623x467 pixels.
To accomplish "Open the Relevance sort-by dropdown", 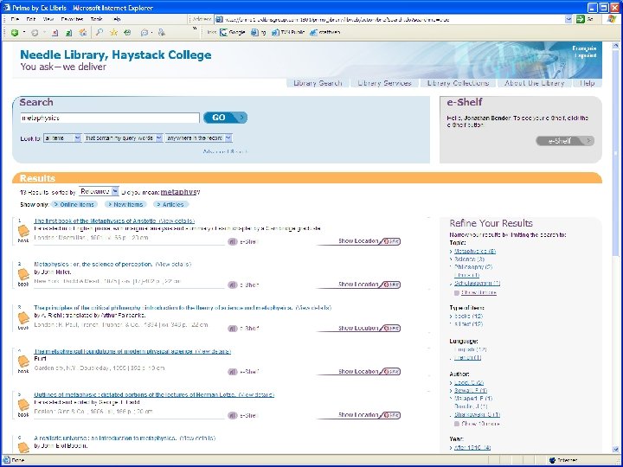I will pyautogui.click(x=99, y=191).
